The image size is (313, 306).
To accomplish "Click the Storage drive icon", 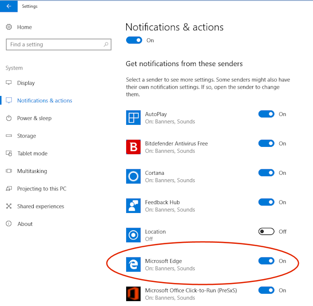I will click(9, 136).
